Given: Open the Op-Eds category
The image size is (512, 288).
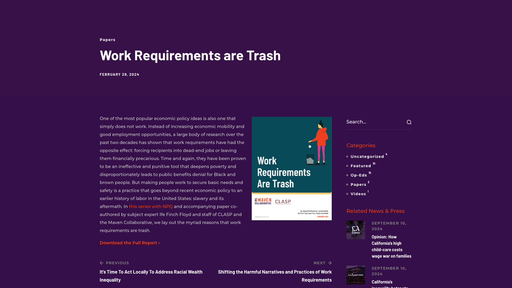Looking at the screenshot, I should pyautogui.click(x=359, y=175).
